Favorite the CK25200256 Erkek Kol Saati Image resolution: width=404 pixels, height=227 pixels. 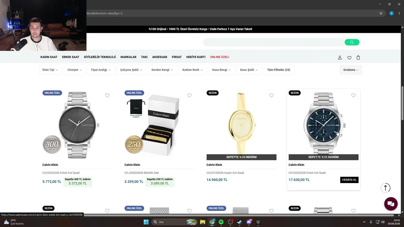(x=107, y=96)
